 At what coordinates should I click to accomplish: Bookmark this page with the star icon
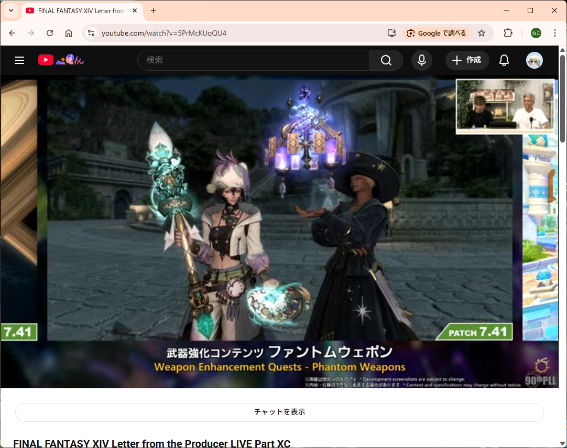point(482,33)
